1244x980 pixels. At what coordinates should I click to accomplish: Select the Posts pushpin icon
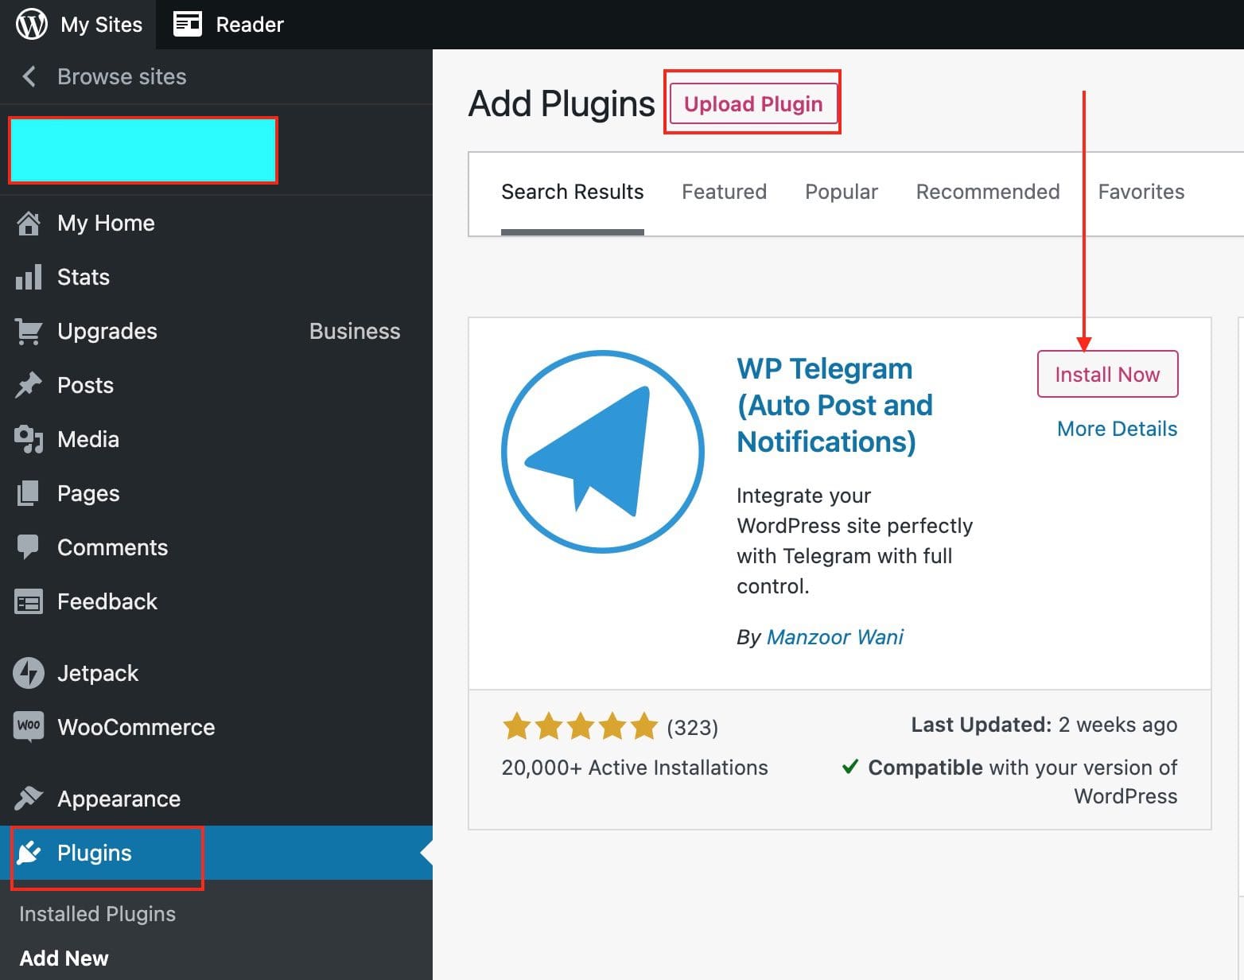pyautogui.click(x=29, y=386)
